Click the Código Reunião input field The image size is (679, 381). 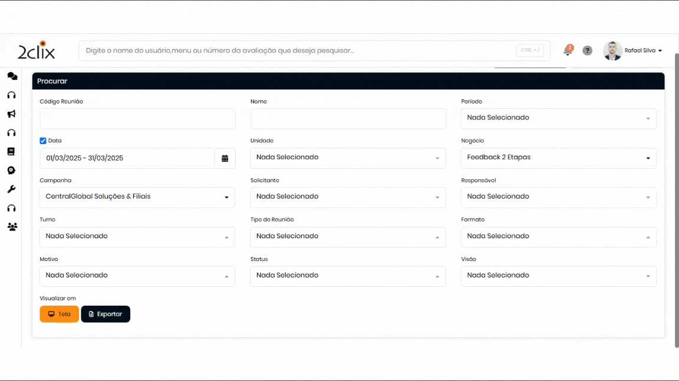[x=137, y=119]
